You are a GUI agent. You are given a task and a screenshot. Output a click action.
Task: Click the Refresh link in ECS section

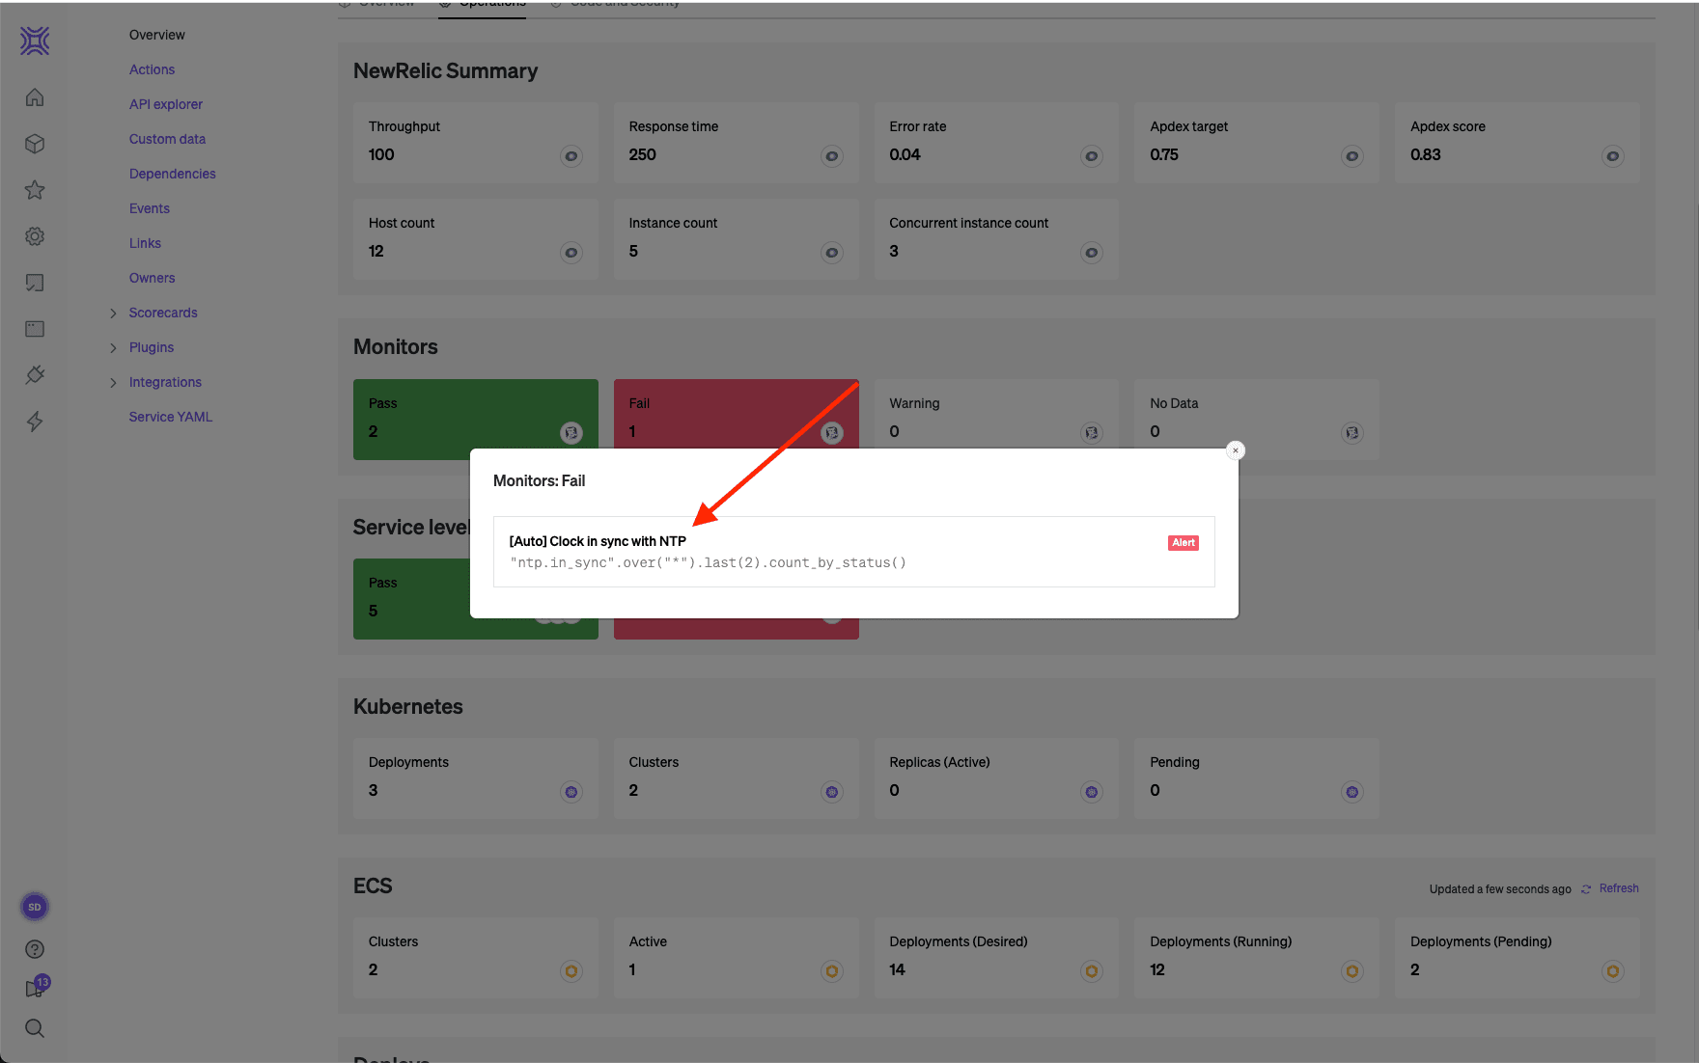1618,888
